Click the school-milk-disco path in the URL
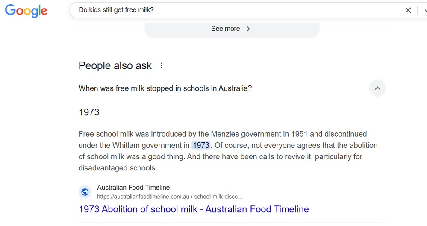427x226 pixels. tap(218, 197)
